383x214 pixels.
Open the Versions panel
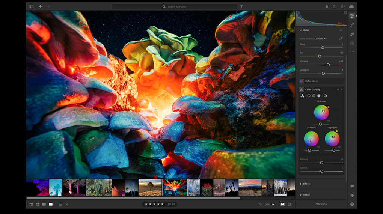click(x=321, y=204)
